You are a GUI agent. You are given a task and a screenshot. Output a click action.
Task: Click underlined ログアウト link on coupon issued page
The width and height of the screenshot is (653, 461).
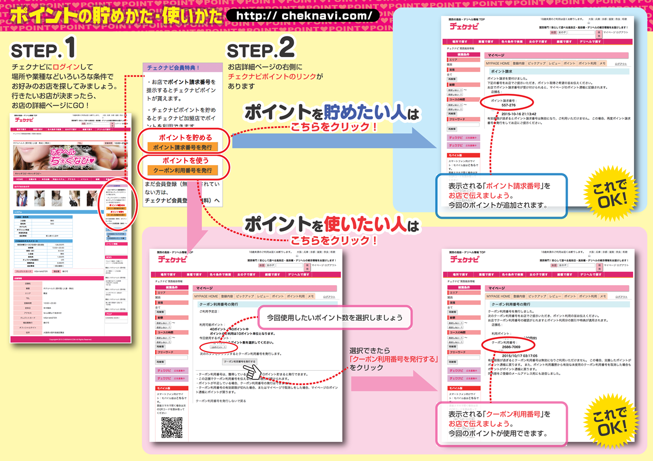(x=621, y=297)
